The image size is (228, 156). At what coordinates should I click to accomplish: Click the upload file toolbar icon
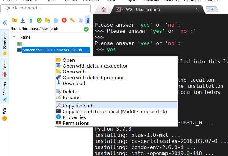31,20
